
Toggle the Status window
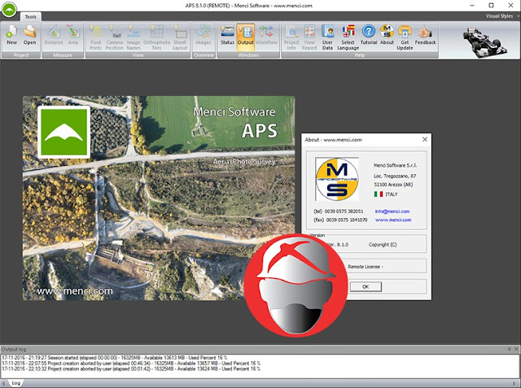coord(228,35)
